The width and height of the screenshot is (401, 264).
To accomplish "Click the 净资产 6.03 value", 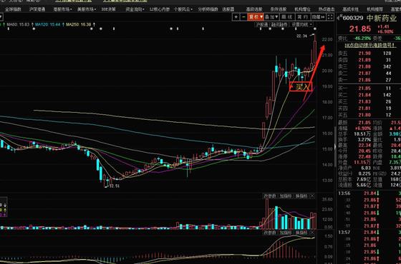I will (x=366, y=168).
